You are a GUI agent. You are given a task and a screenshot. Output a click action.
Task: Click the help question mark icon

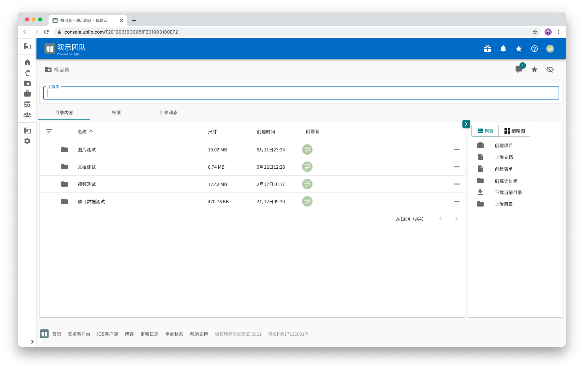click(534, 49)
